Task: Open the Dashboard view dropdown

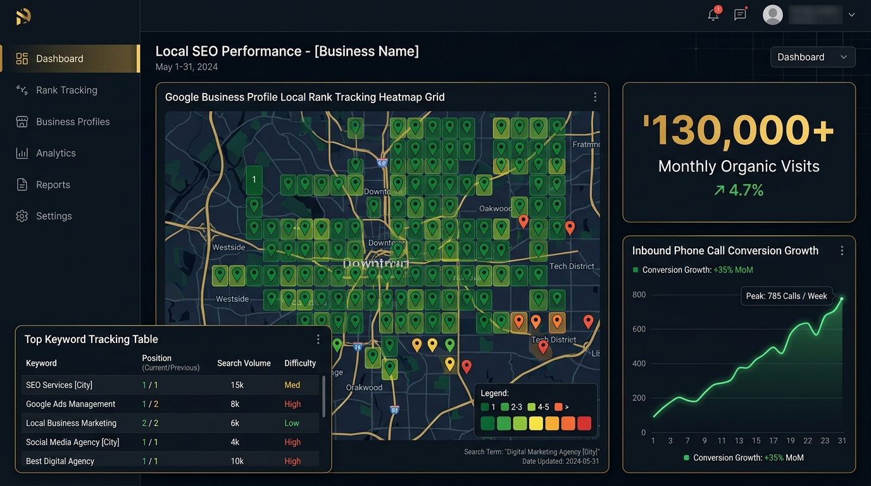Action: coord(813,57)
